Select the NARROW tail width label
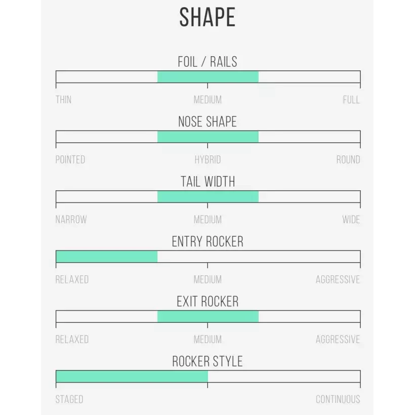This screenshot has height=415, width=415. click(x=71, y=220)
